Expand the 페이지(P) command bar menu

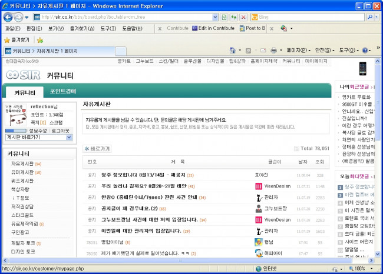(299, 51)
